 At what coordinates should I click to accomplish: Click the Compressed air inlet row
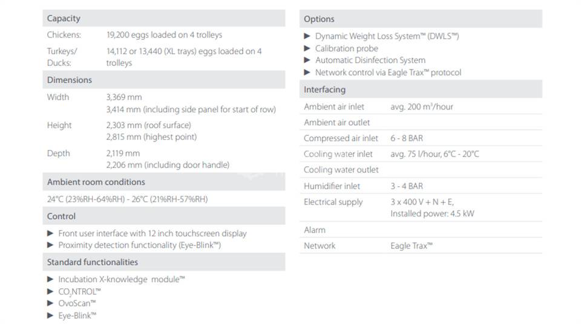point(421,138)
